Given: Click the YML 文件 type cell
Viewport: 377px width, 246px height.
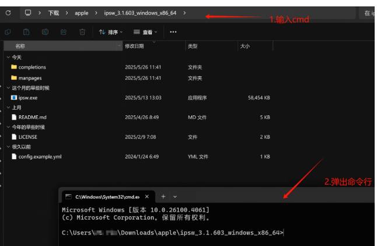Looking at the screenshot, I should coord(198,157).
